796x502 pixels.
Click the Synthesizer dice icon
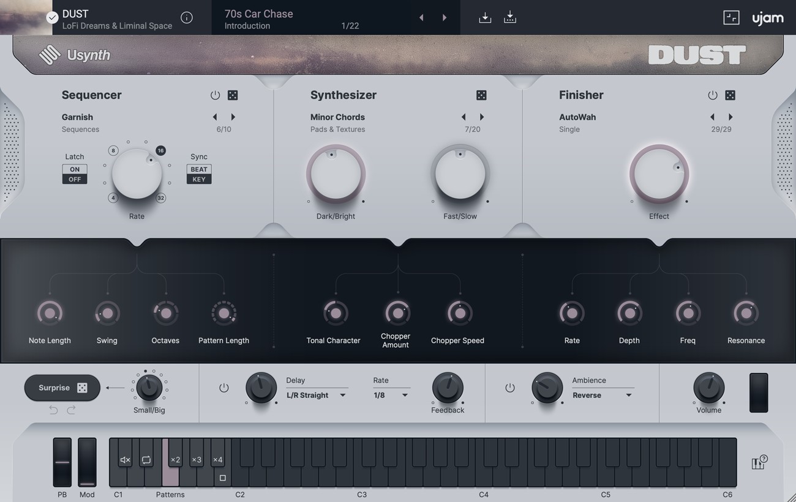pyautogui.click(x=481, y=95)
